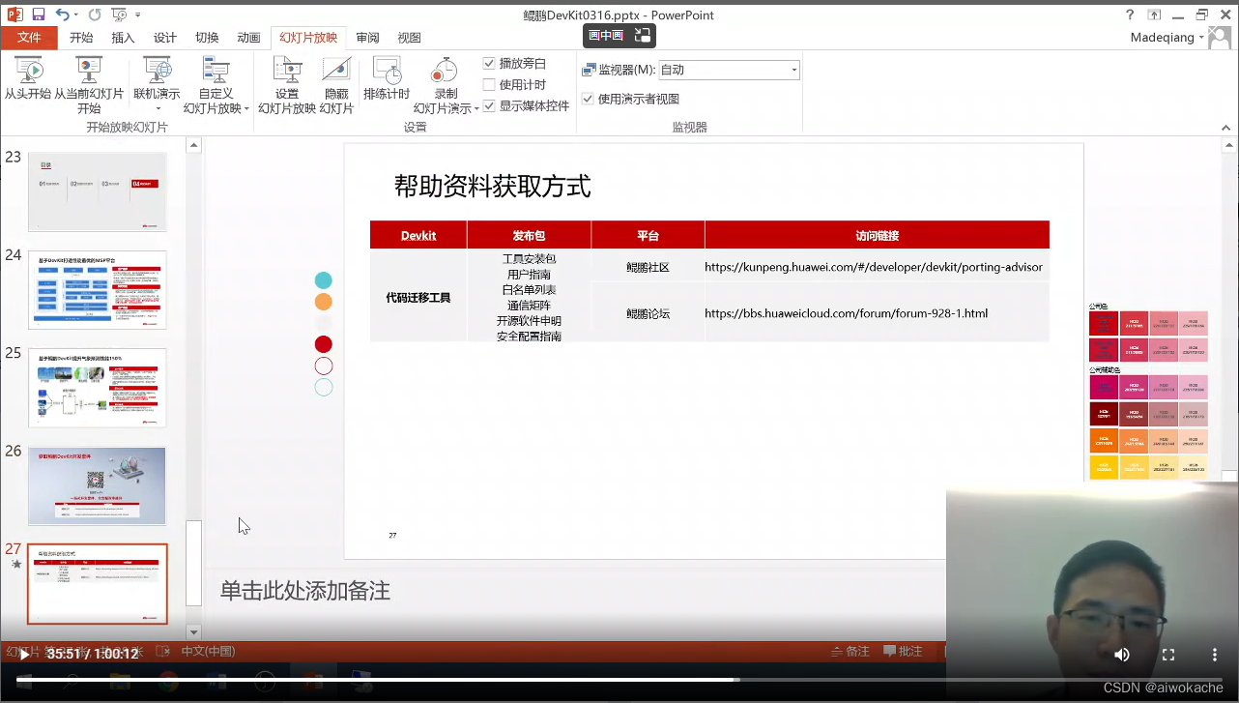Start from current slide 从当前幻灯片开始
Screen dimensions: 1239x703
[88, 86]
